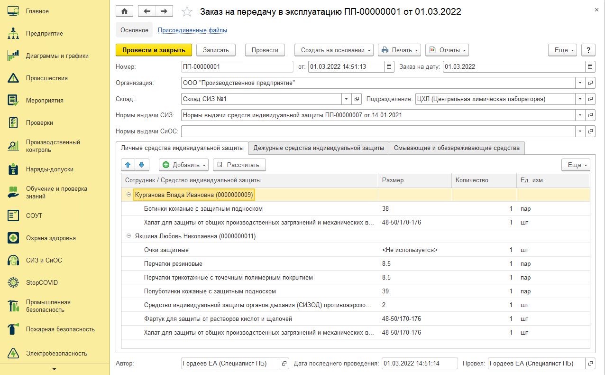The width and height of the screenshot is (605, 375).
Task: Expand the Организация dropdown list
Action: point(580,83)
